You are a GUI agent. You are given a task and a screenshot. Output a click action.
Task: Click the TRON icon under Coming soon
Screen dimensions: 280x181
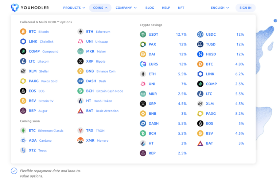coord(80,130)
